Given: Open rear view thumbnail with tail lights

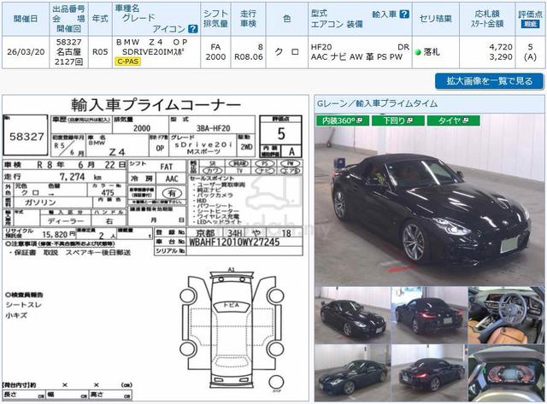Looking at the screenshot, I should 429,315.
